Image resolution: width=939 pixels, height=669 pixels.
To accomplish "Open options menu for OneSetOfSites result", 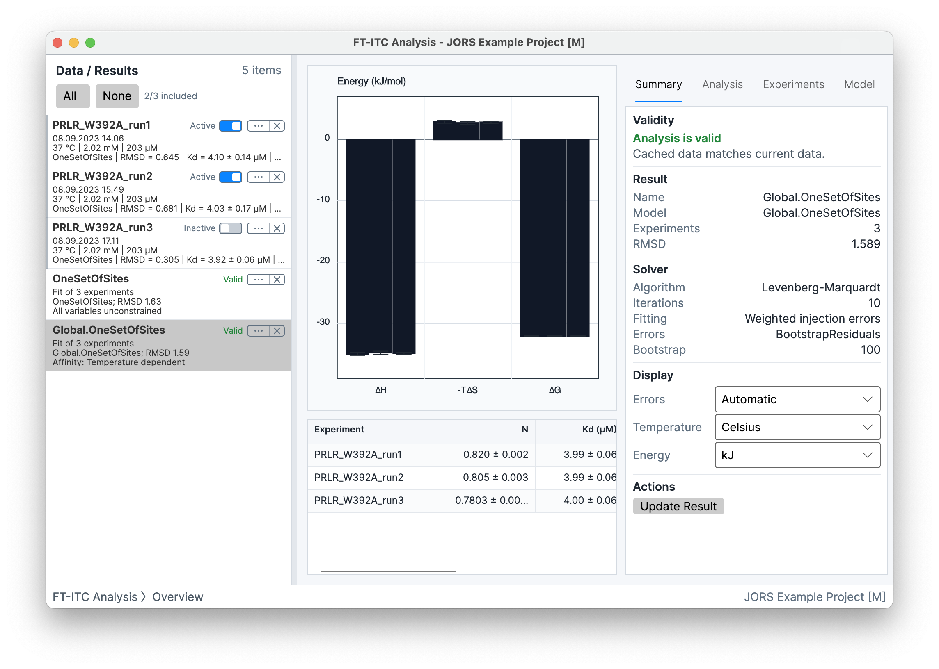I will (258, 280).
